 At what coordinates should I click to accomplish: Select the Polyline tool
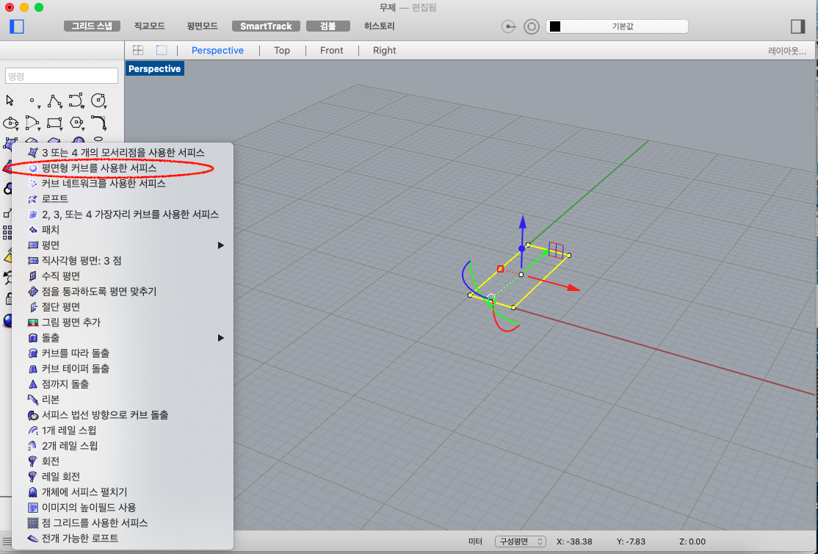[54, 101]
